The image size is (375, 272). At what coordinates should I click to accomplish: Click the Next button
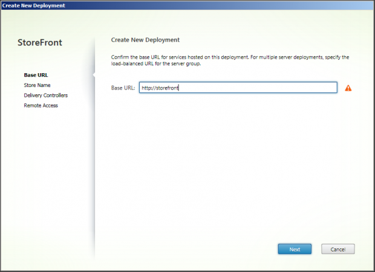click(x=295, y=249)
